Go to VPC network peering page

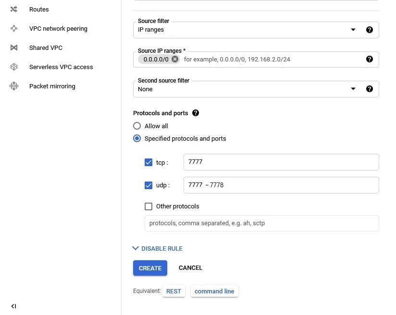(58, 28)
